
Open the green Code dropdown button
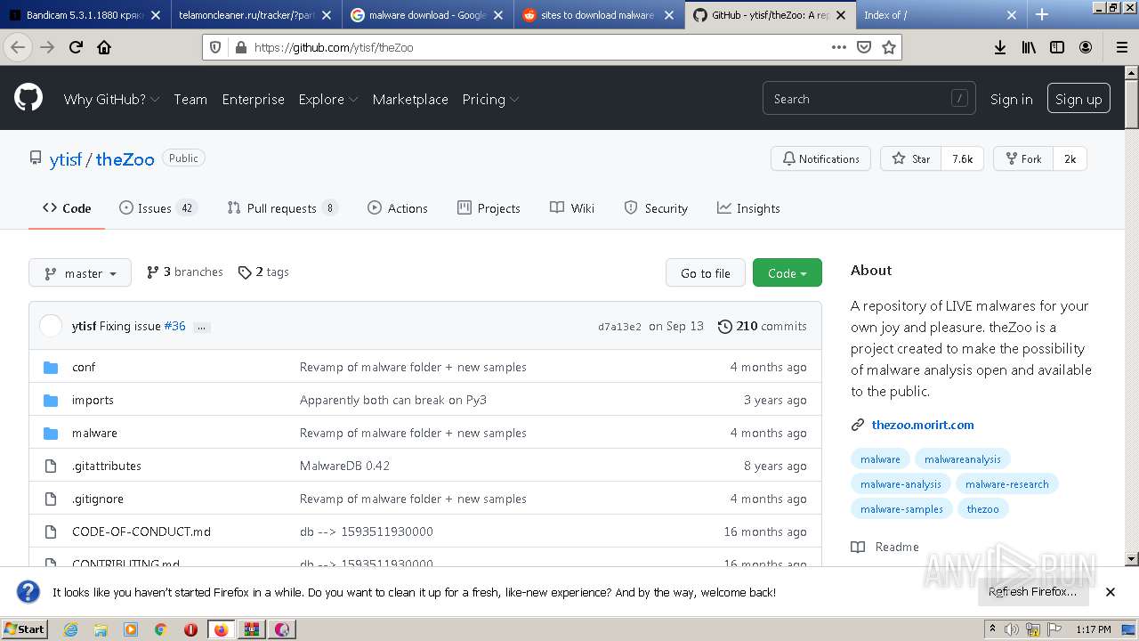coord(788,273)
